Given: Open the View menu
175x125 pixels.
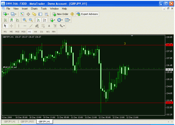Looking at the screenshot, I should pos(16,9).
